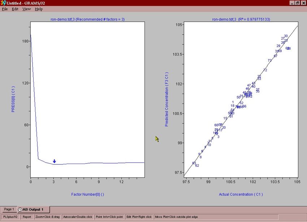Click the Predicted Concentration axis label
The width and height of the screenshot is (307, 222).
(x=167, y=99)
